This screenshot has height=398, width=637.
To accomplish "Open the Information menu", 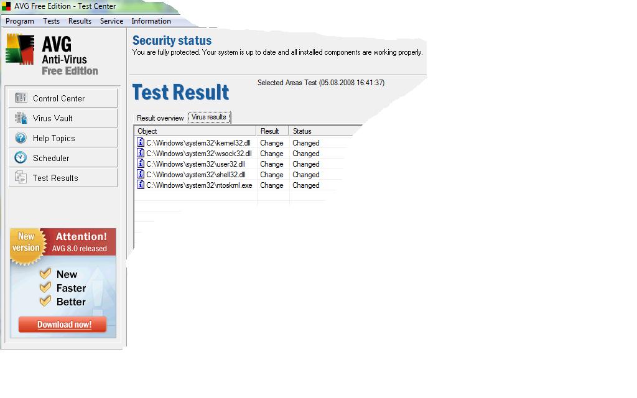I will coord(151,21).
